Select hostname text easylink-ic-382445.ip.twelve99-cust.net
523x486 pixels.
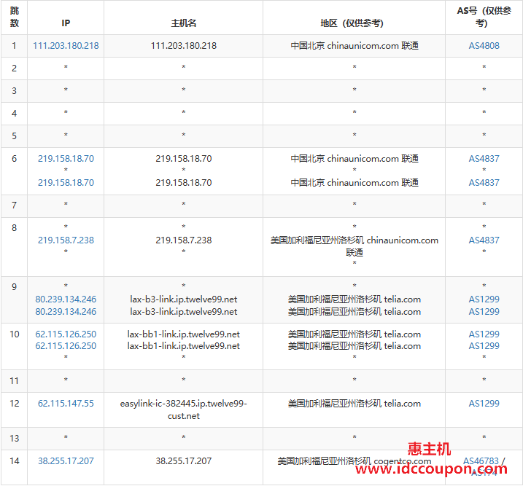point(183,409)
